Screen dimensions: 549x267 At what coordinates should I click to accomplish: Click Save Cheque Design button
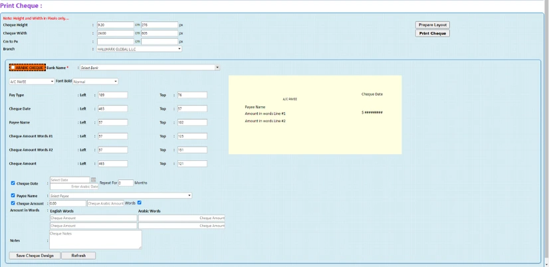coord(35,256)
